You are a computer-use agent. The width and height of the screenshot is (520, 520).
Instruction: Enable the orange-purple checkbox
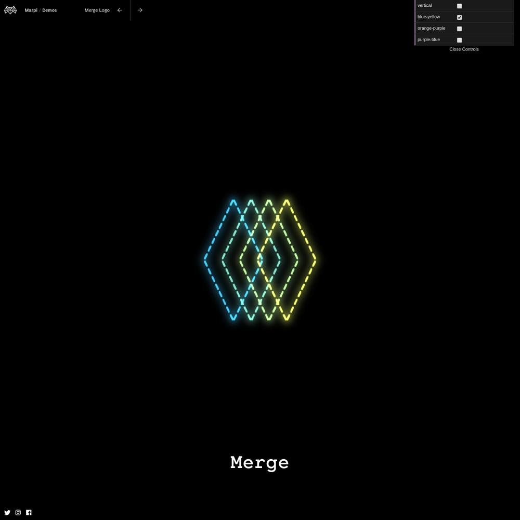[459, 29]
